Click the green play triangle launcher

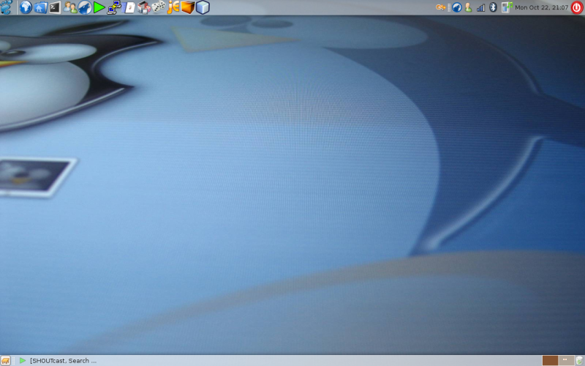coord(99,7)
